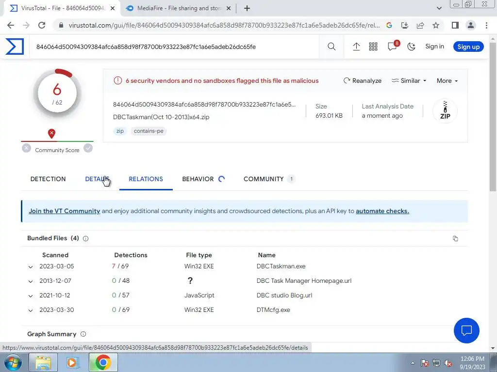Switch to the DETAILS tab
The width and height of the screenshot is (497, 372).
(97, 179)
